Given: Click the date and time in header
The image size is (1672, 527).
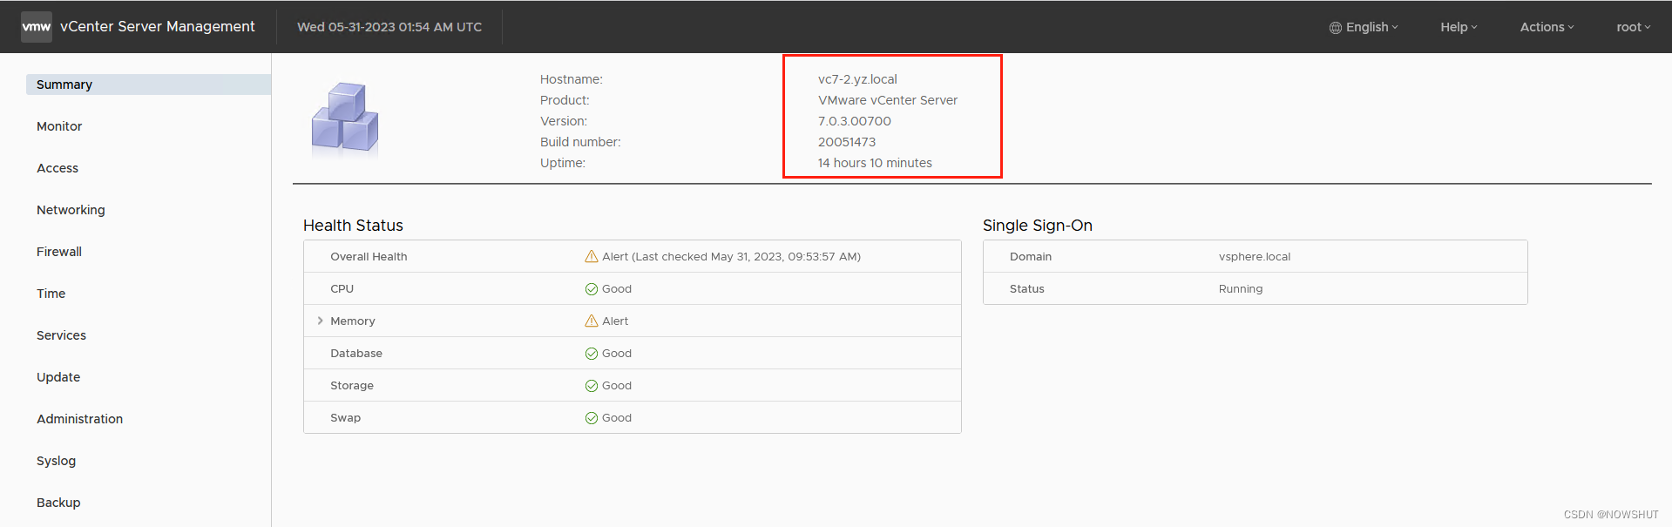Looking at the screenshot, I should pos(389,27).
